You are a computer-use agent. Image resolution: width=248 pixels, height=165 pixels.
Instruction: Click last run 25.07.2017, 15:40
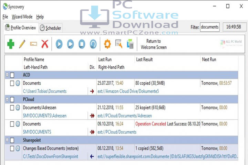(111, 83)
